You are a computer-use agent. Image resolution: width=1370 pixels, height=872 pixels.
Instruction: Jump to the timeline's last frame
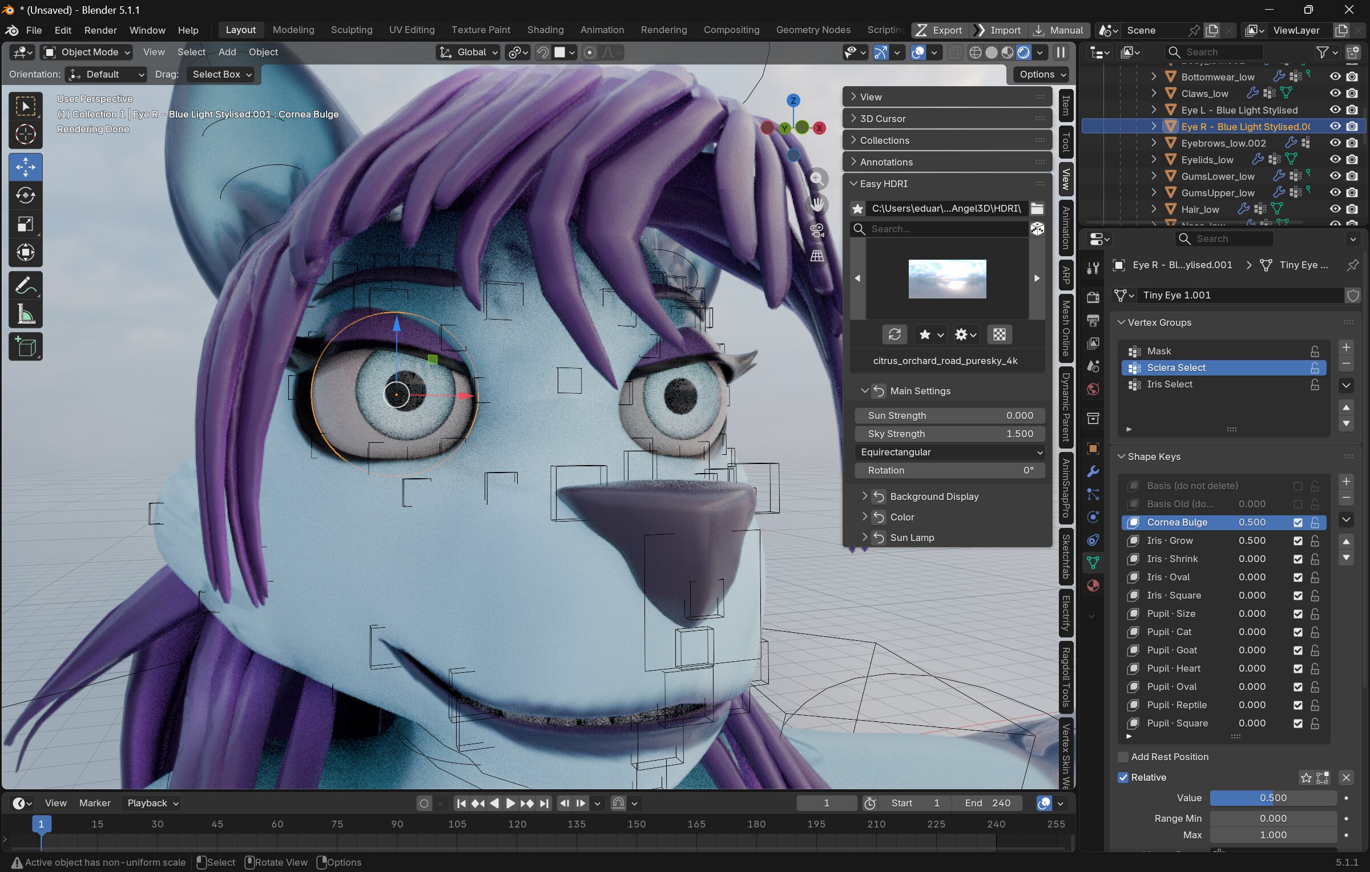pos(544,803)
